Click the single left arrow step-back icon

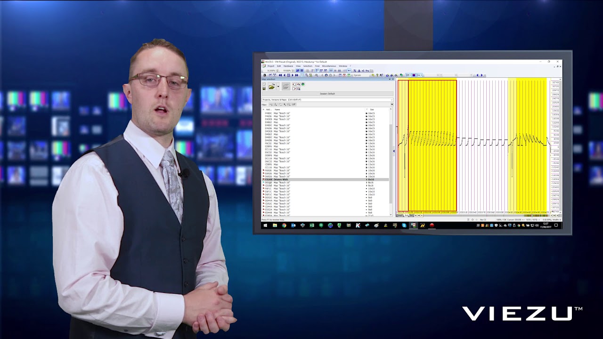(284, 75)
